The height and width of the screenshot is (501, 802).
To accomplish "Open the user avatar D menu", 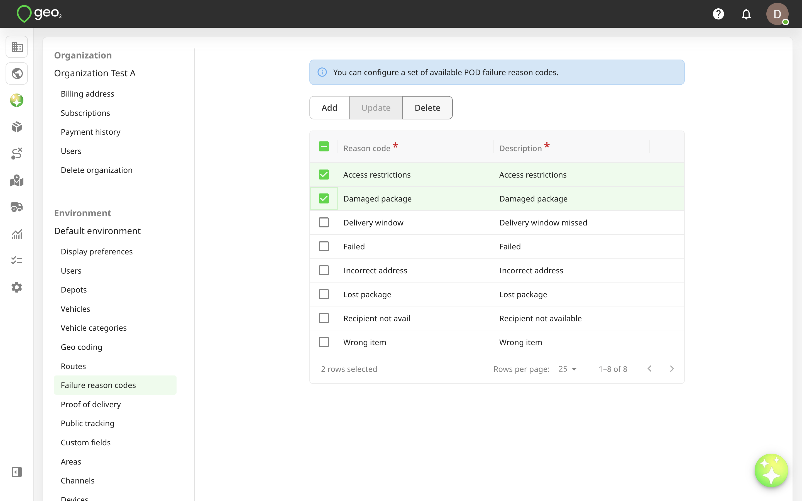I will (777, 14).
